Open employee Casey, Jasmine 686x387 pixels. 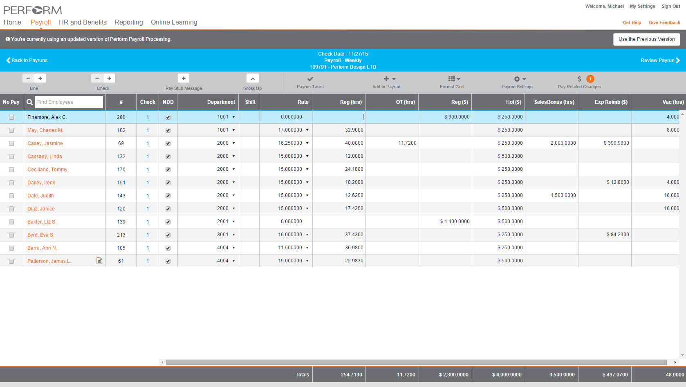45,143
